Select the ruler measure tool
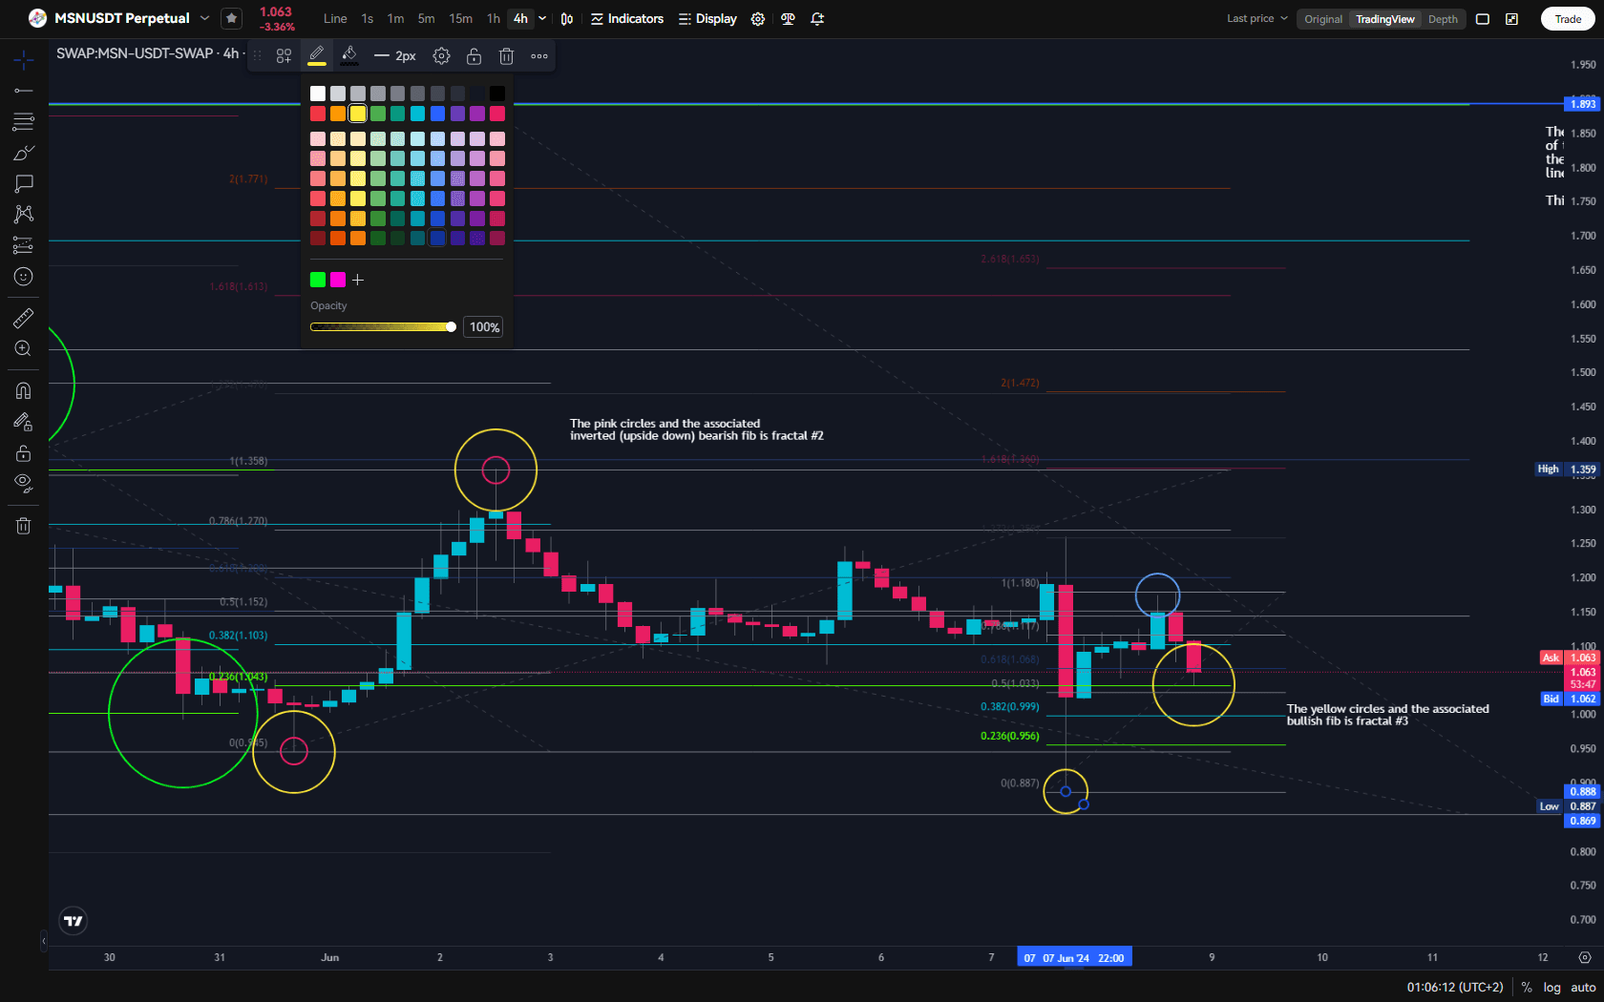 click(x=24, y=318)
